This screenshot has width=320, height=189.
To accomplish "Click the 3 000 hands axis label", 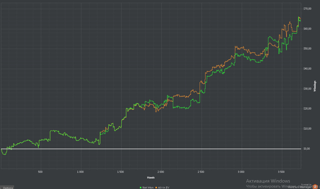I will tap(241, 172).
